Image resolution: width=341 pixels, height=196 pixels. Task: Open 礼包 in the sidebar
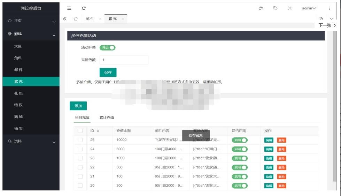18,93
